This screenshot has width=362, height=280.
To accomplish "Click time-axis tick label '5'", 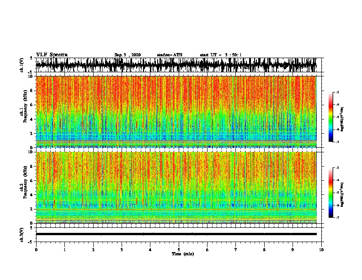I will (x=179, y=249).
